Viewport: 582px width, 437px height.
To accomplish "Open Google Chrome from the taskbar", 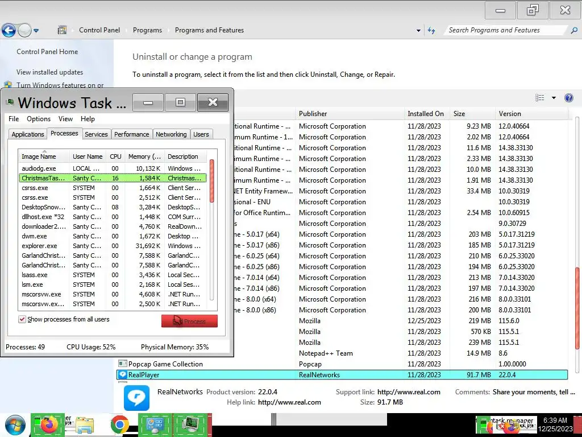I will click(119, 425).
